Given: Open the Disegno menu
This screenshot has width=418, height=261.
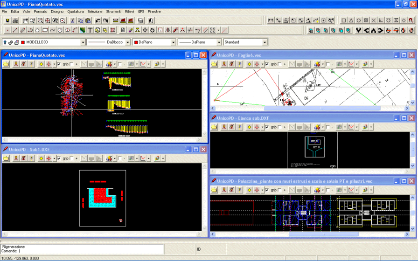Looking at the screenshot, I should (57, 12).
